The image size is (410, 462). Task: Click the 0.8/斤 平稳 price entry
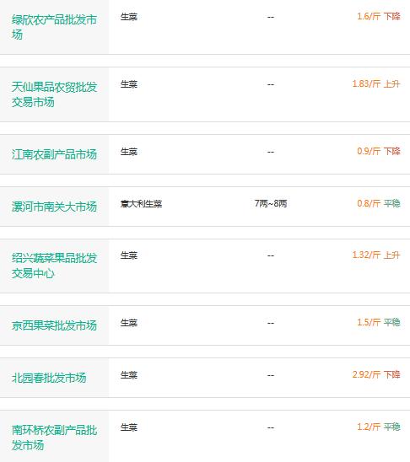(x=379, y=203)
